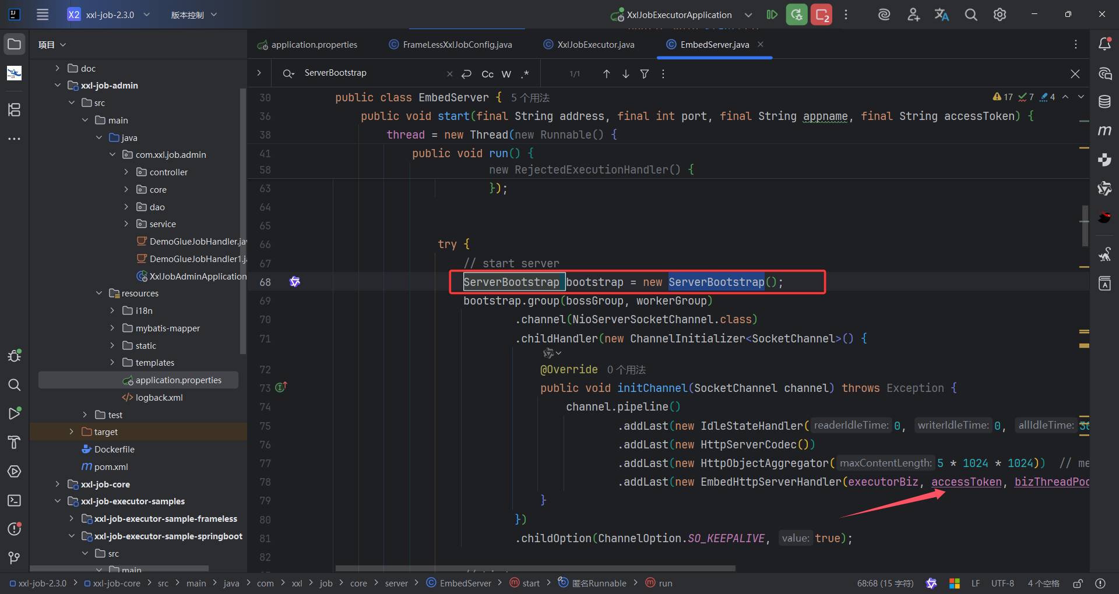Viewport: 1119px width, 594px height.
Task: Close the search bar
Action: coord(1075,74)
